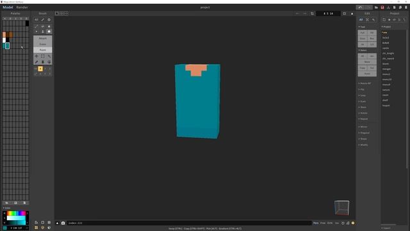The height and width of the screenshot is (231, 410).
Task: Select the line brush icon
Action: (x=37, y=26)
